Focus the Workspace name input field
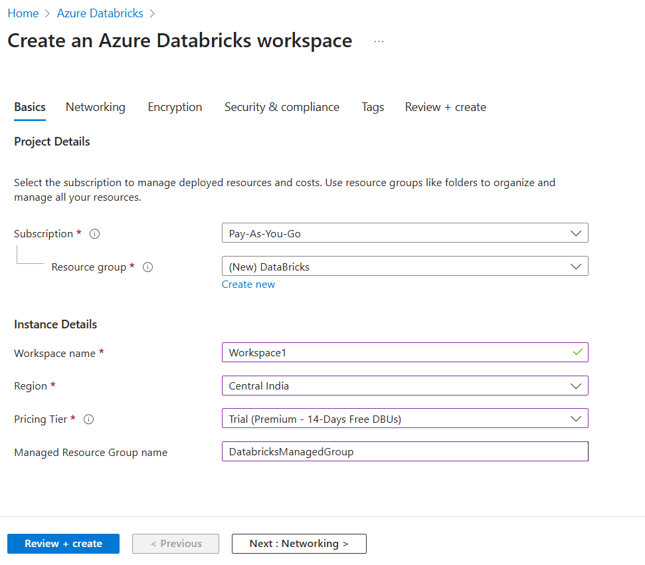Image resolution: width=645 pixels, height=565 pixels. 405,352
